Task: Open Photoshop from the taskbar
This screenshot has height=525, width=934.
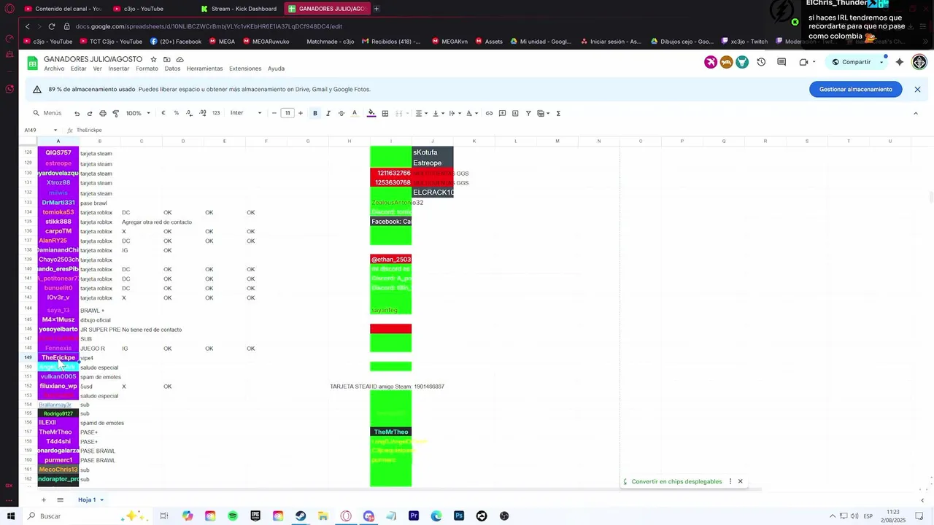Action: [x=459, y=516]
